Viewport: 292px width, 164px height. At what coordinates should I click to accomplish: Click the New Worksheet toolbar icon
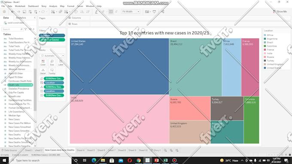pyautogui.click(x=53, y=12)
